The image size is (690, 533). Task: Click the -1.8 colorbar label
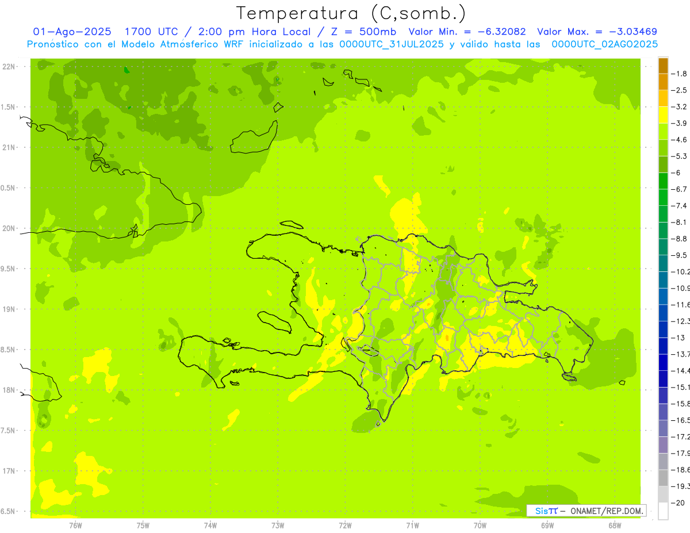[680, 74]
